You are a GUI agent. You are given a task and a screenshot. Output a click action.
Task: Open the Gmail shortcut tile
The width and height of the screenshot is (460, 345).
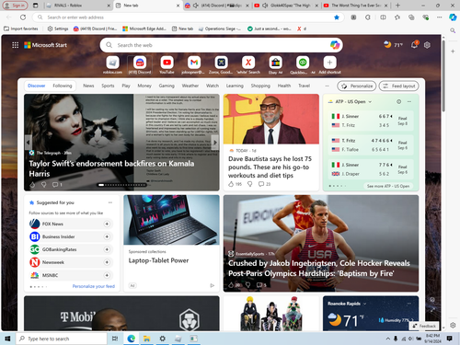click(194, 63)
